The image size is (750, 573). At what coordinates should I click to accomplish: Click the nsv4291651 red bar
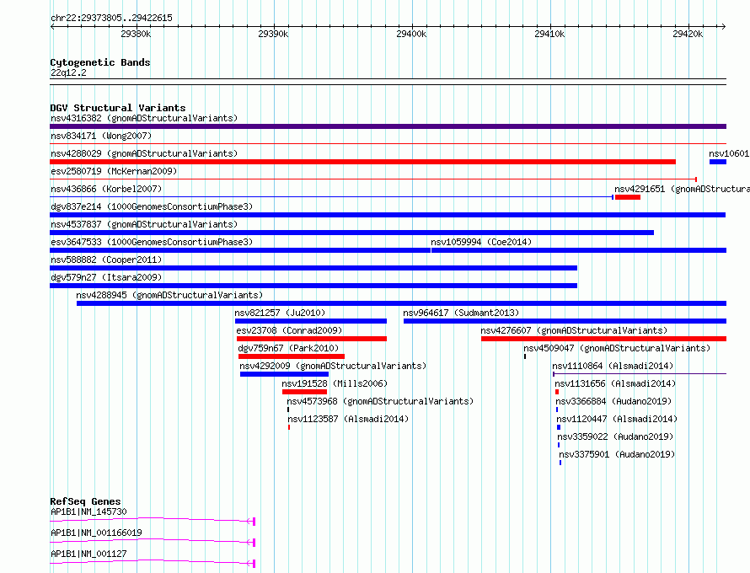[x=628, y=197]
